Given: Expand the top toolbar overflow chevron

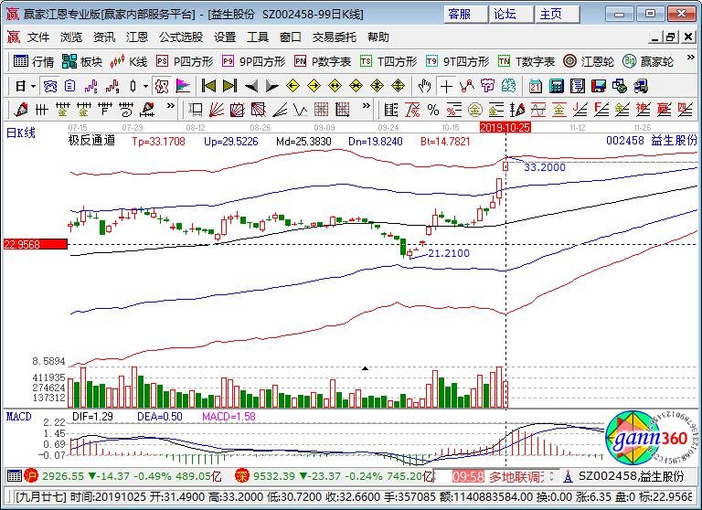Looking at the screenshot, I should [690, 58].
